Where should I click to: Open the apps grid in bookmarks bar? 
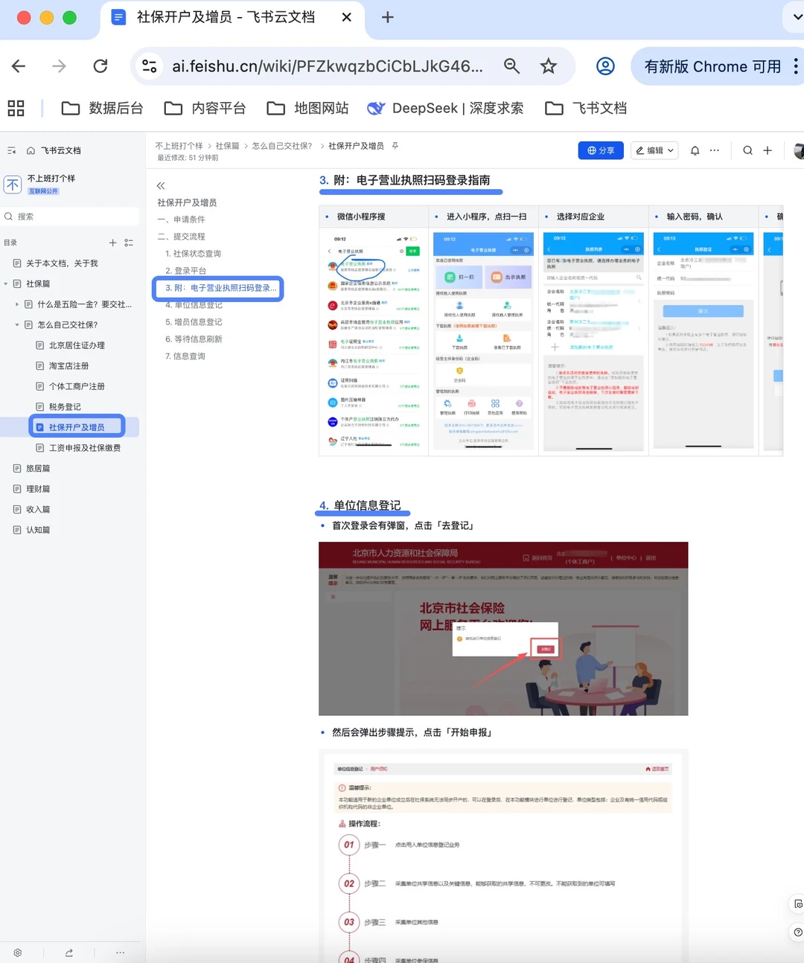[x=16, y=108]
